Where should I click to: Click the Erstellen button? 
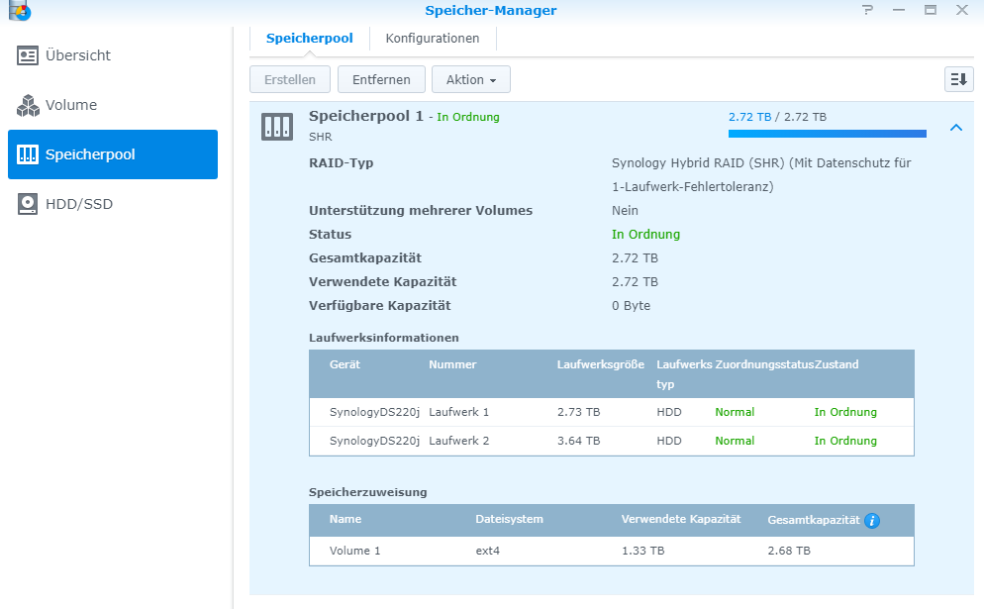coord(290,80)
